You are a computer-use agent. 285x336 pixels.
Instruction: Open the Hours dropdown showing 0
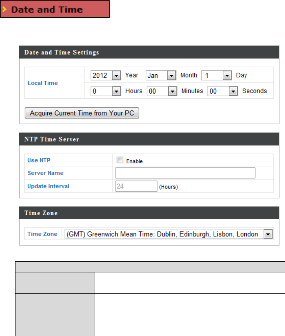(x=106, y=91)
